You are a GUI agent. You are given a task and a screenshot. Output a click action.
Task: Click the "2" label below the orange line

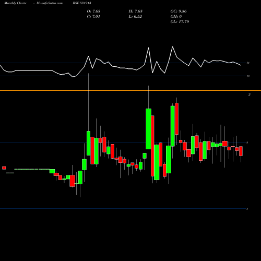coord(250,94)
